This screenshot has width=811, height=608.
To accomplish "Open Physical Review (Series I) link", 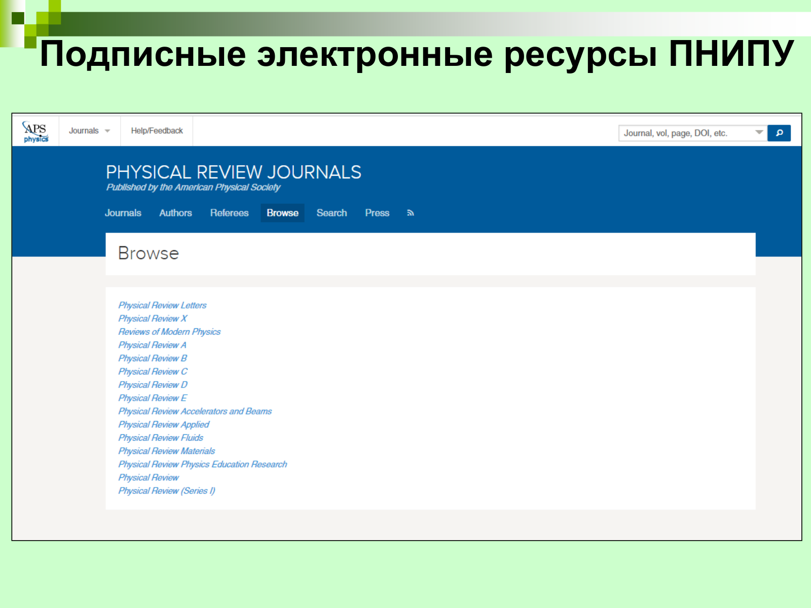I will [x=167, y=490].
